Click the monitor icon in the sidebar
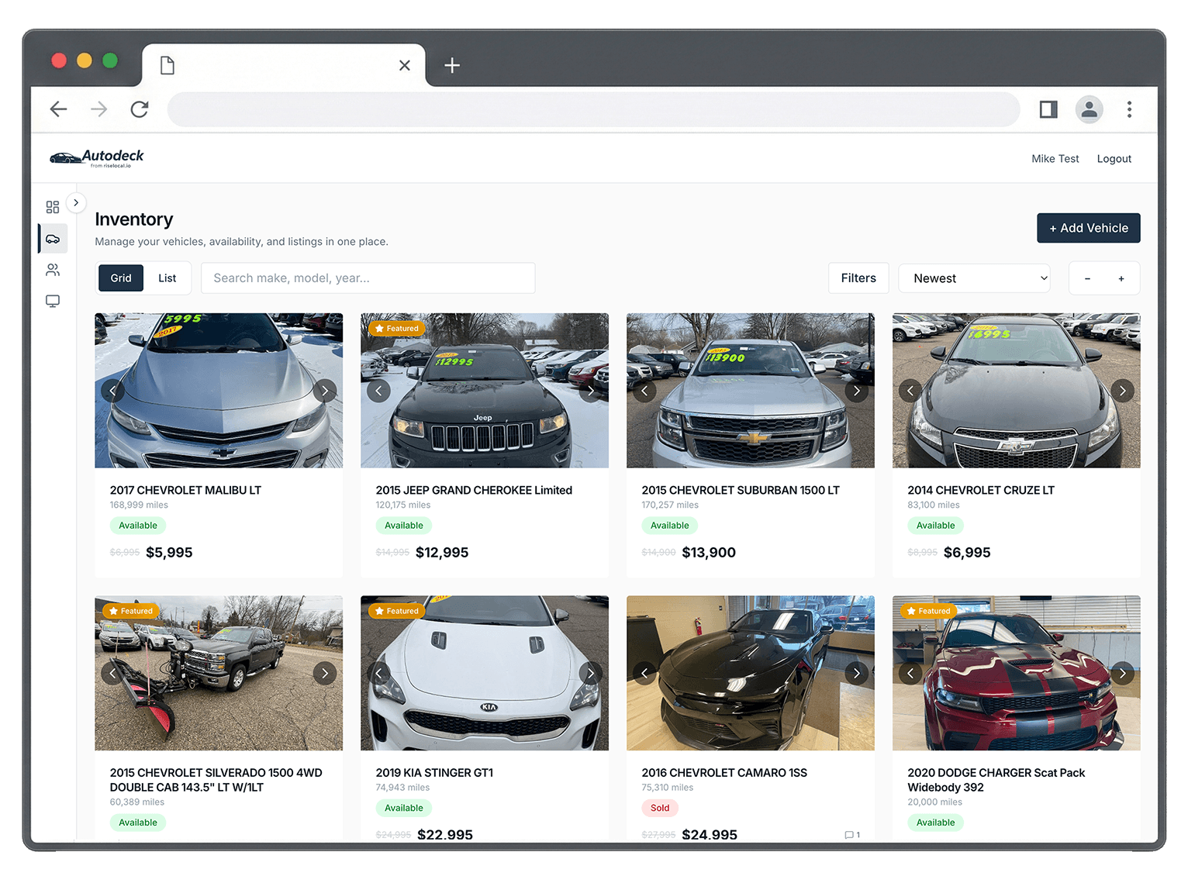The image size is (1188, 883). point(52,301)
